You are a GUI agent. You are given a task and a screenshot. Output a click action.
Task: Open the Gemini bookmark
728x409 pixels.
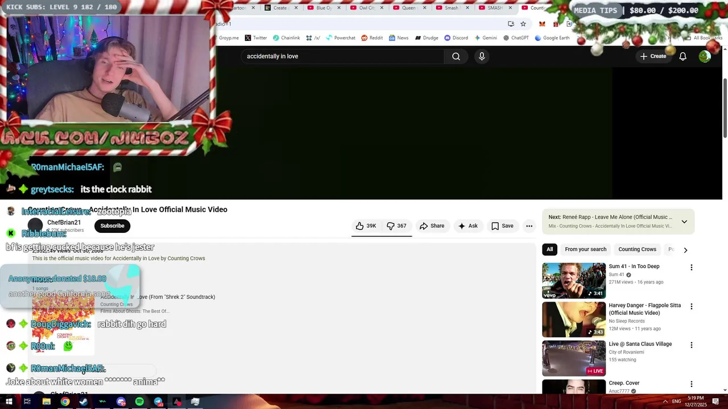pos(485,38)
